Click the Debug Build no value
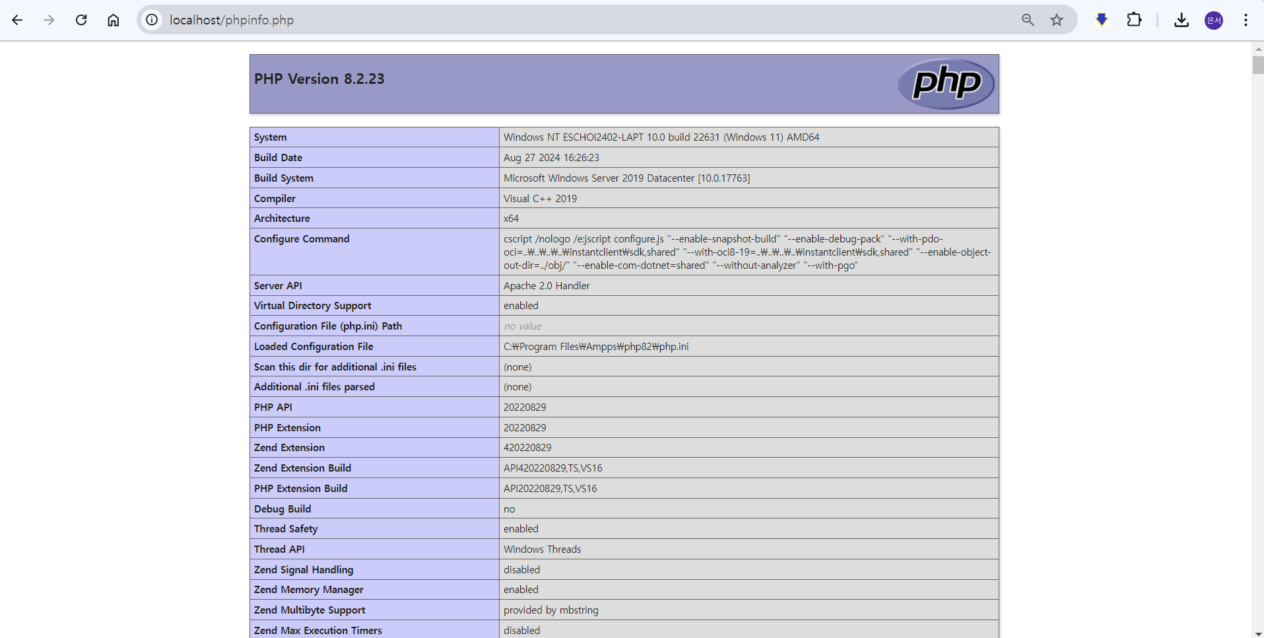The image size is (1264, 638). coord(510,509)
